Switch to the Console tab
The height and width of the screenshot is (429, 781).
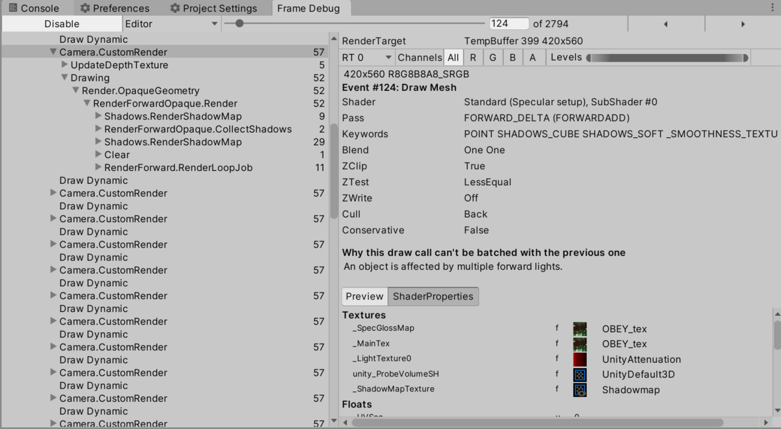pos(34,8)
